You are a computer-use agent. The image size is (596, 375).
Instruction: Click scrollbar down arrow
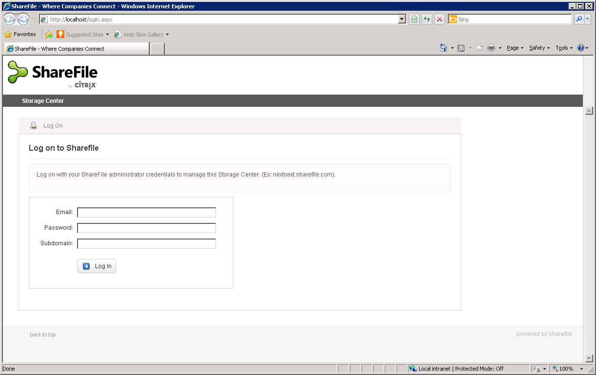tap(589, 358)
